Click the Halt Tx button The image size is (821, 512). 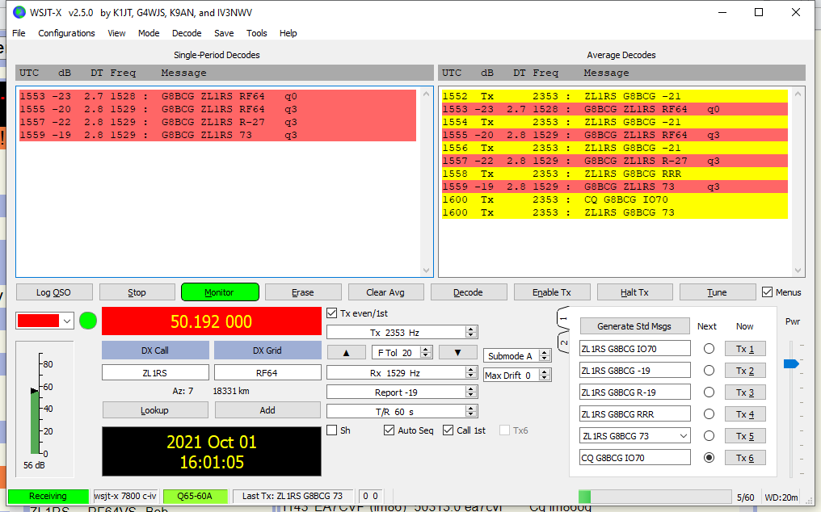click(x=634, y=292)
